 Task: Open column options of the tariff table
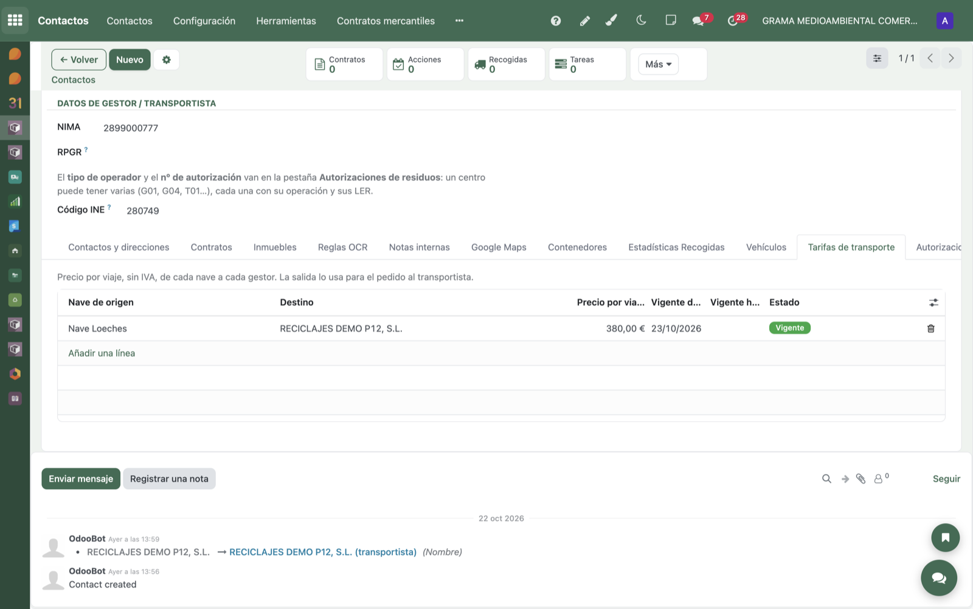tap(933, 302)
